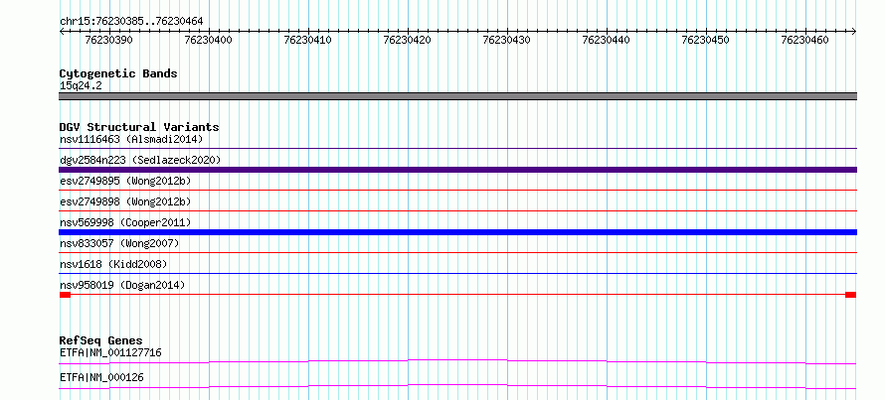Open the Cytogenetic Bands track title
The image size is (885, 400).
pos(118,73)
